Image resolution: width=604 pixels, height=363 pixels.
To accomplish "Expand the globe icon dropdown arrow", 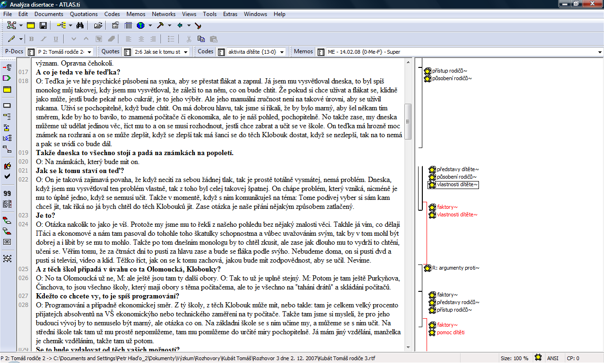I will [x=150, y=25].
